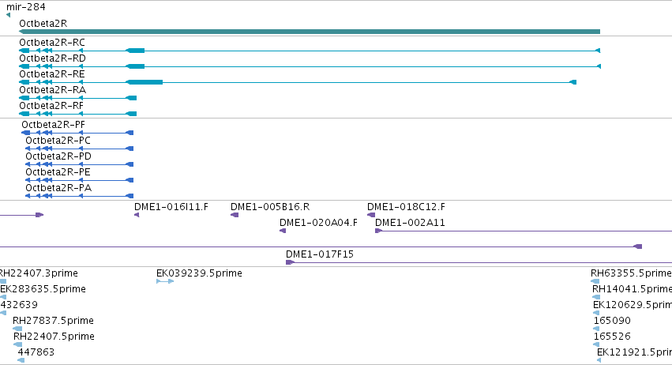Select the DME1-017F15 label

(x=320, y=254)
